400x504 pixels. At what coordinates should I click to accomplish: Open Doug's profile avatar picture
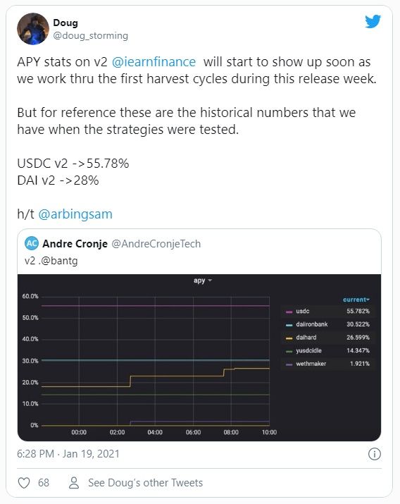point(32,29)
